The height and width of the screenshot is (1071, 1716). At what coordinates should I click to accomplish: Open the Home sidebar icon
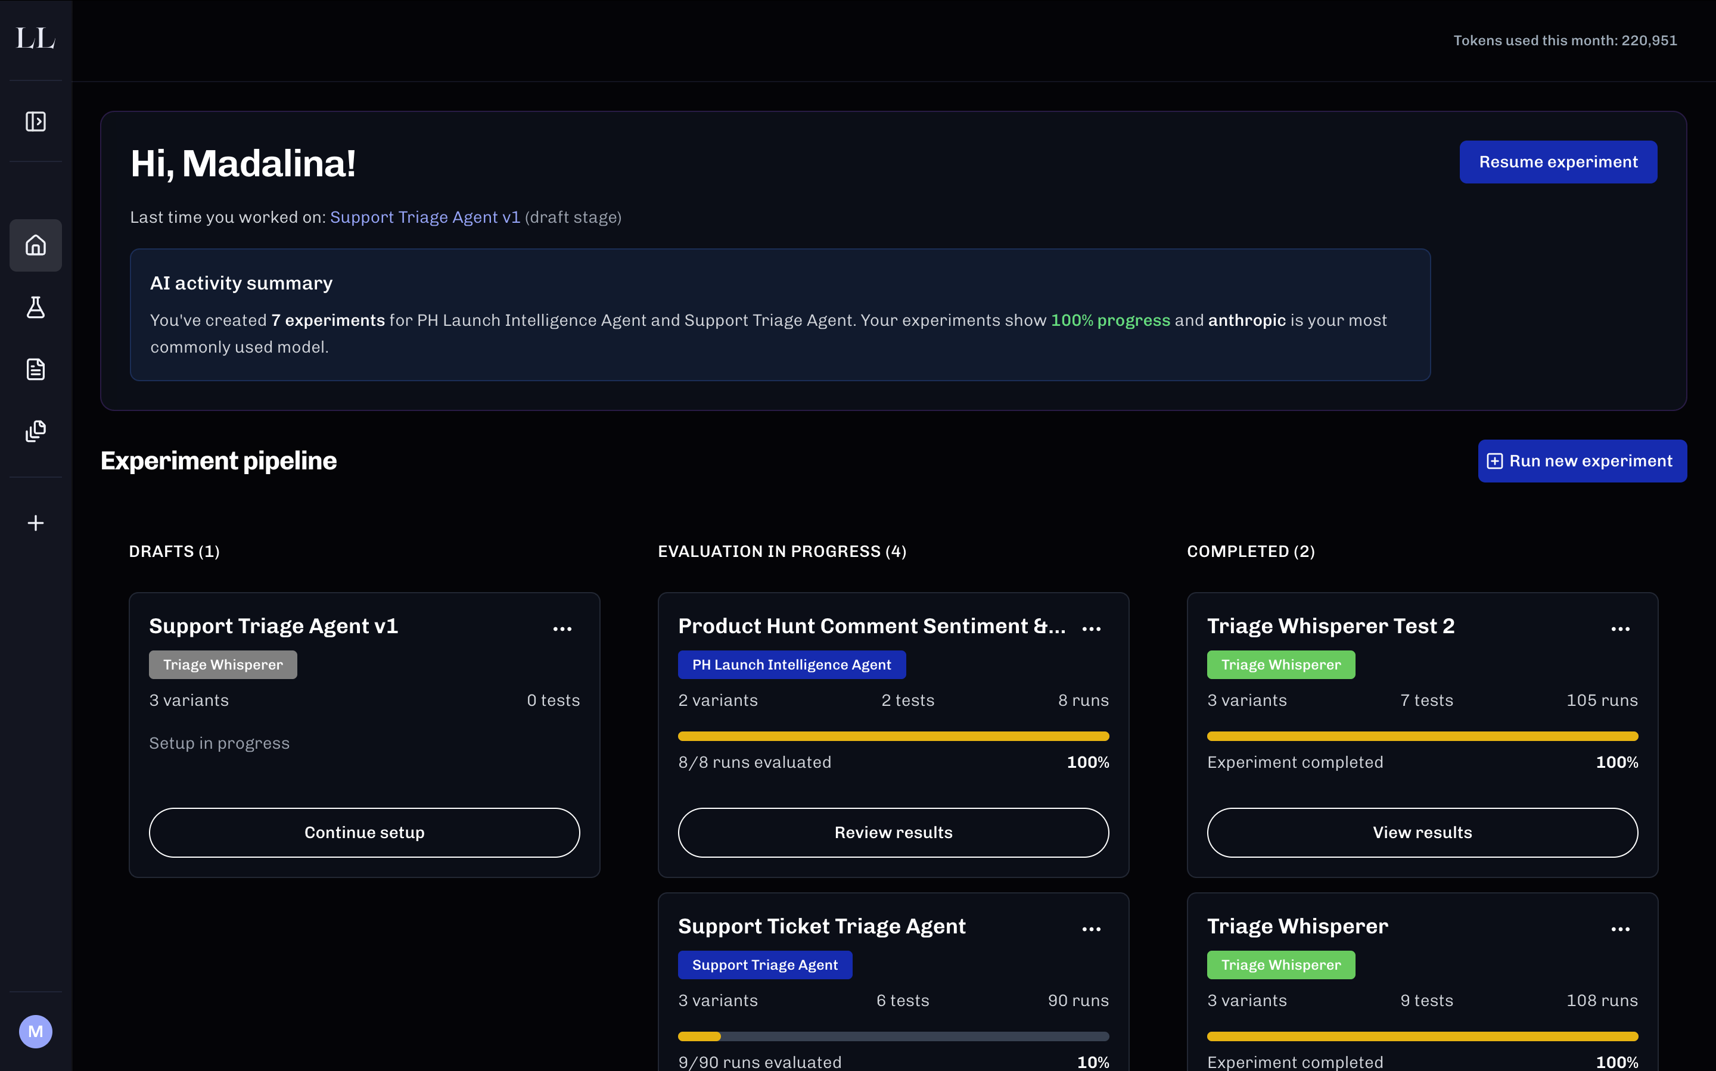(x=35, y=245)
